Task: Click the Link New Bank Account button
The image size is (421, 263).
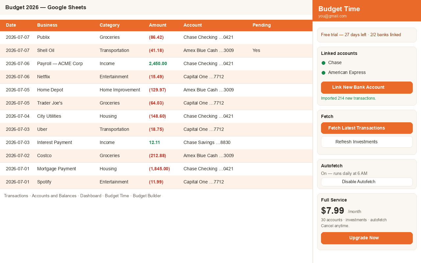Action: (x=367, y=87)
